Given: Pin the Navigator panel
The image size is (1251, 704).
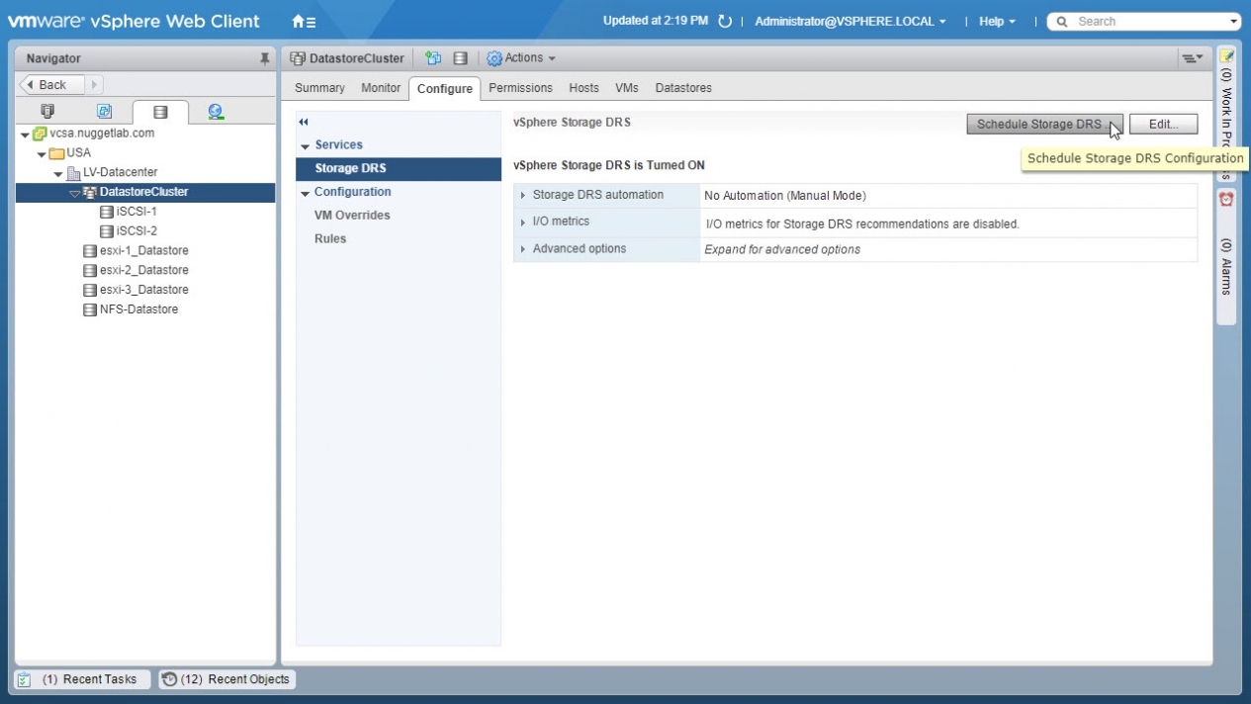Looking at the screenshot, I should tap(264, 59).
